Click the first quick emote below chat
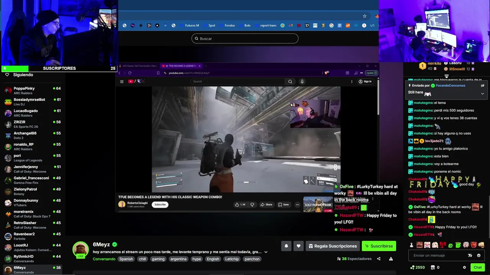The height and width of the screenshot is (275, 490). tap(412, 245)
